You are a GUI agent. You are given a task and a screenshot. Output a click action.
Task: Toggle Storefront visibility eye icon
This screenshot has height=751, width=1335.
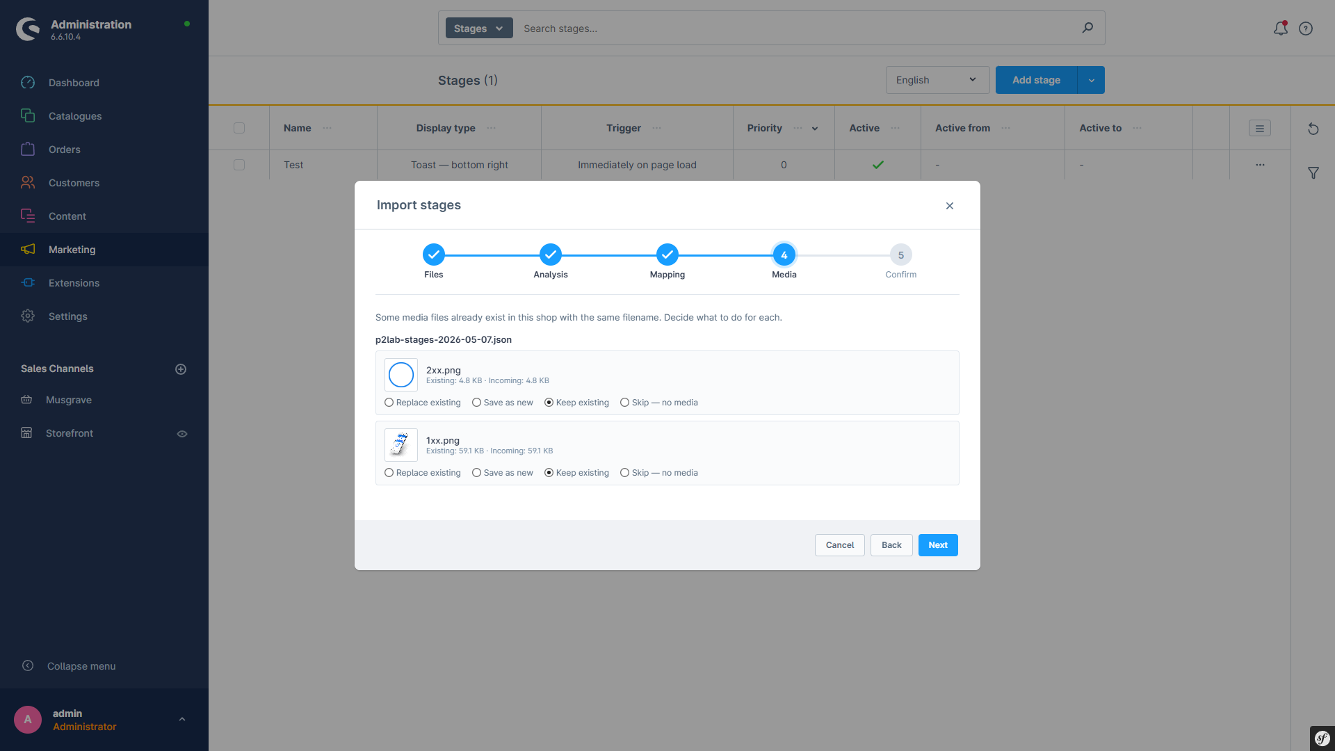coord(182,434)
